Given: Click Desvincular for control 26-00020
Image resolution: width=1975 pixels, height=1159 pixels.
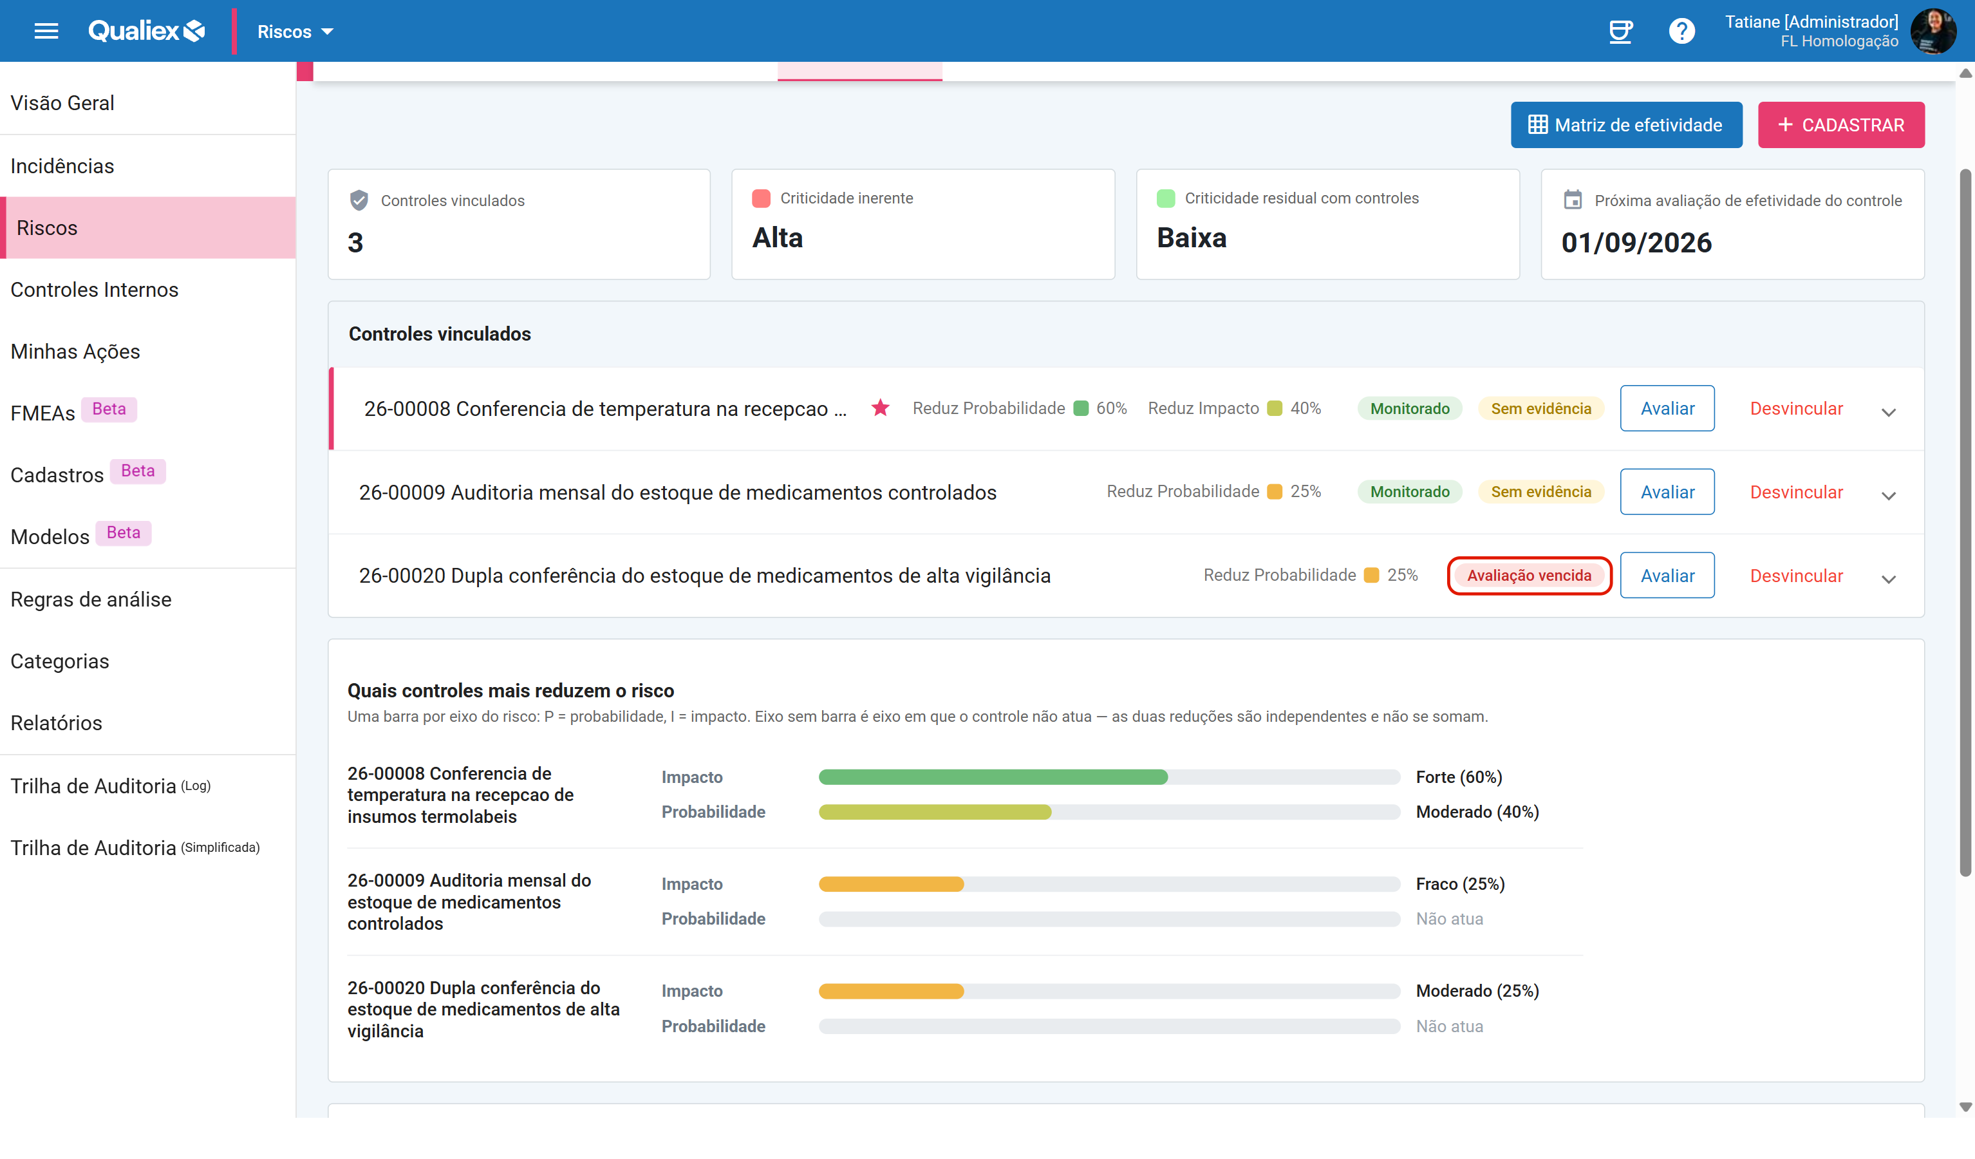Looking at the screenshot, I should [1796, 576].
